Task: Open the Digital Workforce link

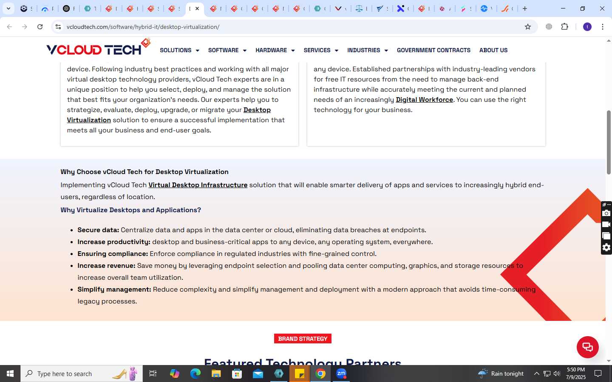Action: click(x=424, y=100)
